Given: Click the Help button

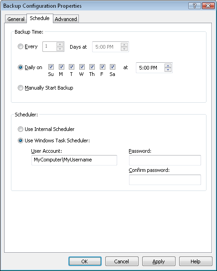Looking at the screenshot, I should click(x=196, y=261).
